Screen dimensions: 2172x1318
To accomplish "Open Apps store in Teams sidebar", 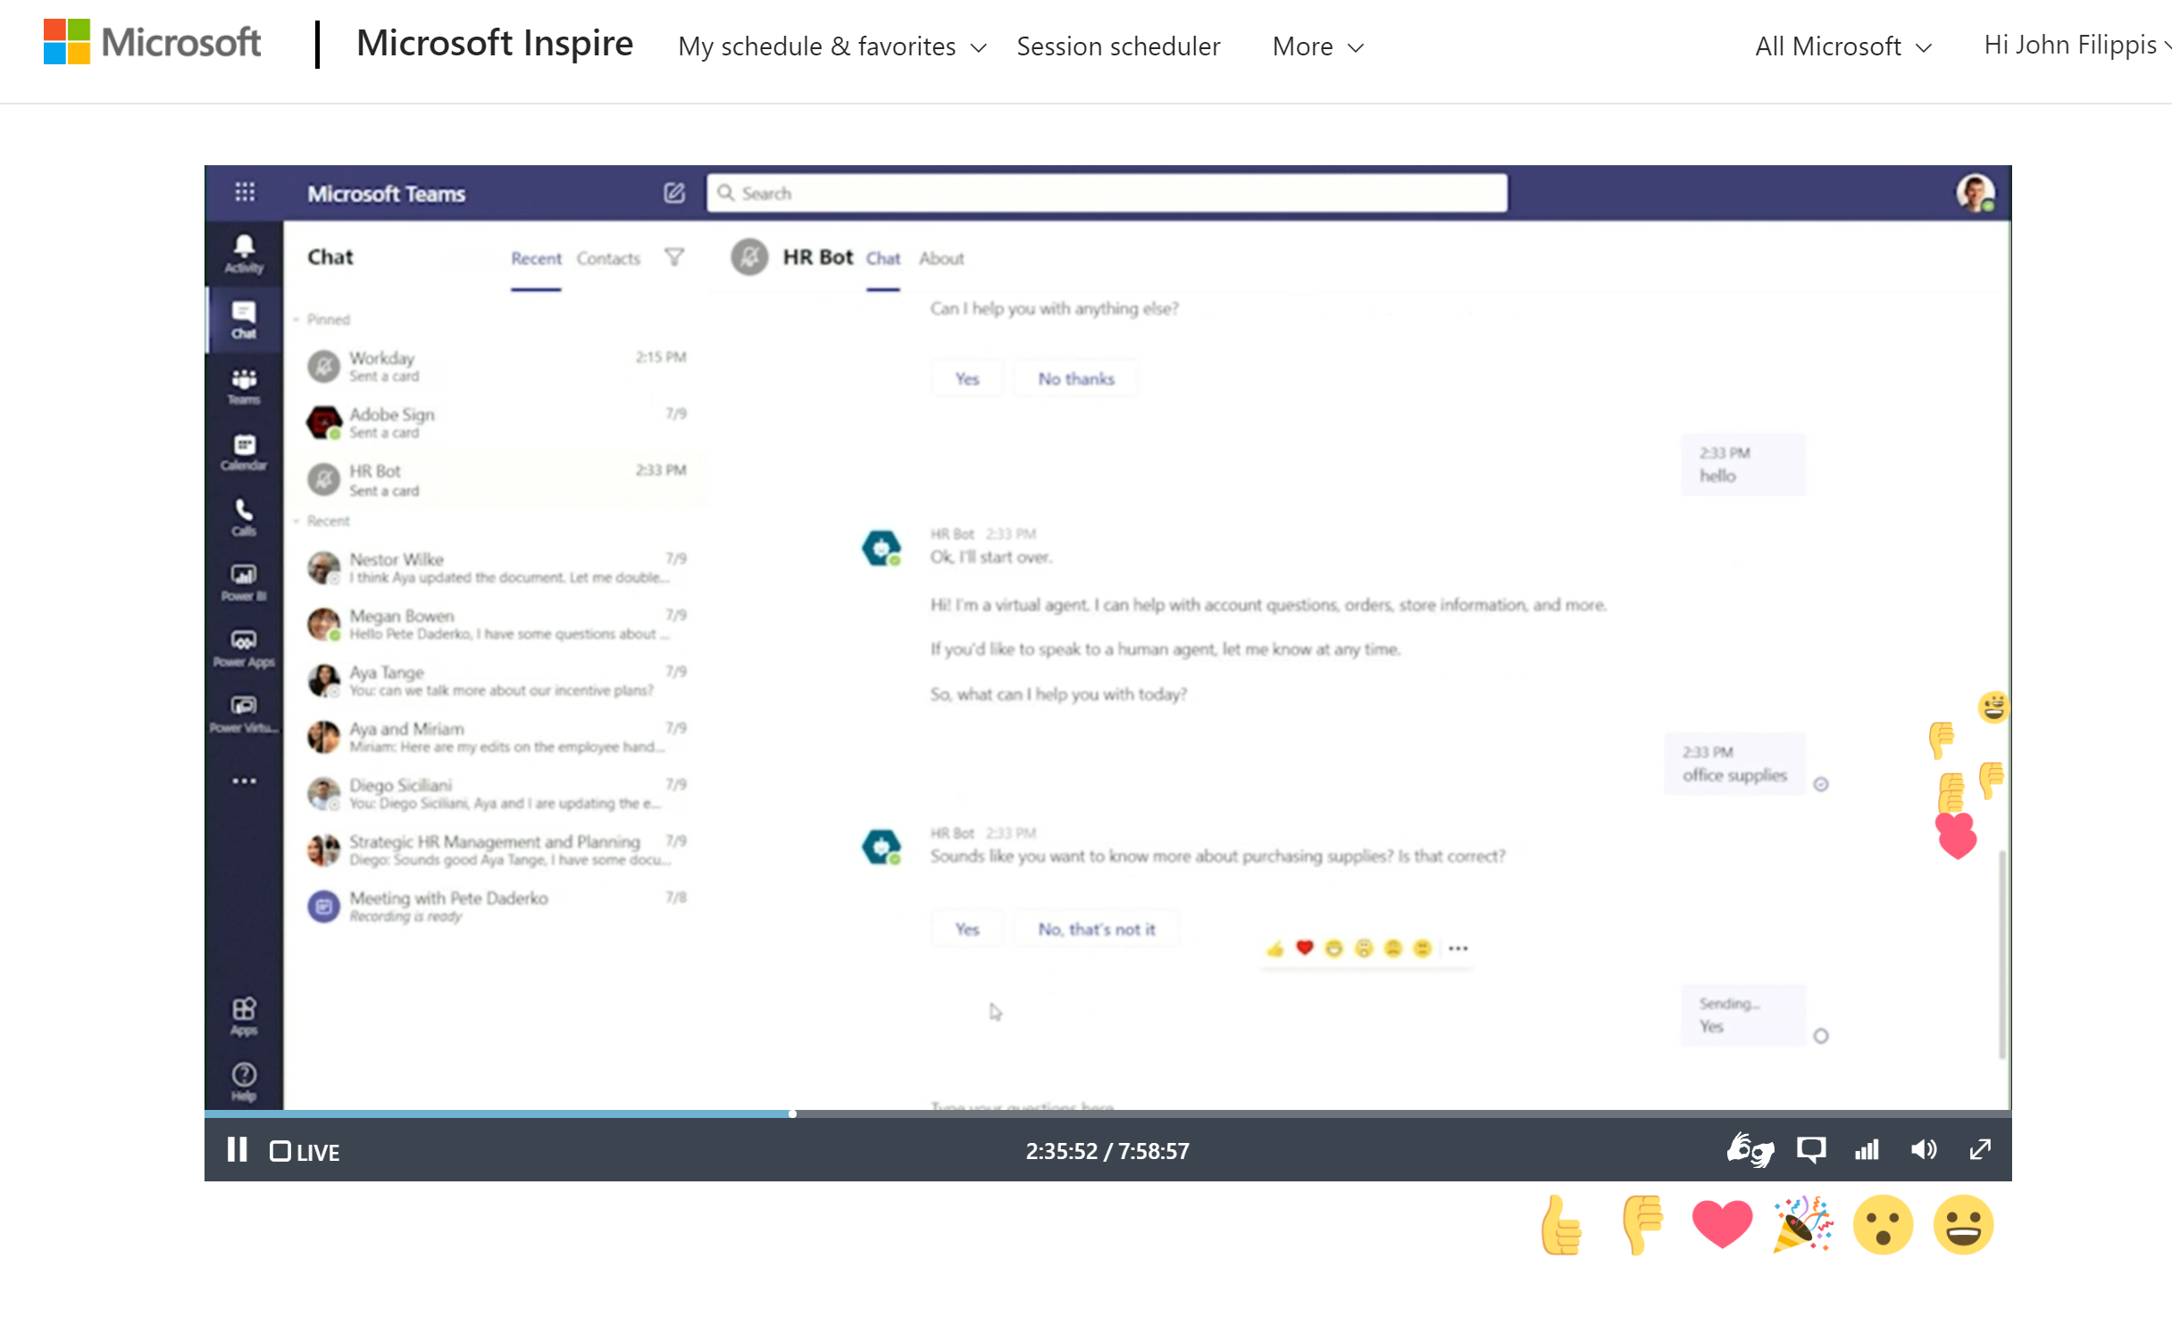I will (244, 1016).
